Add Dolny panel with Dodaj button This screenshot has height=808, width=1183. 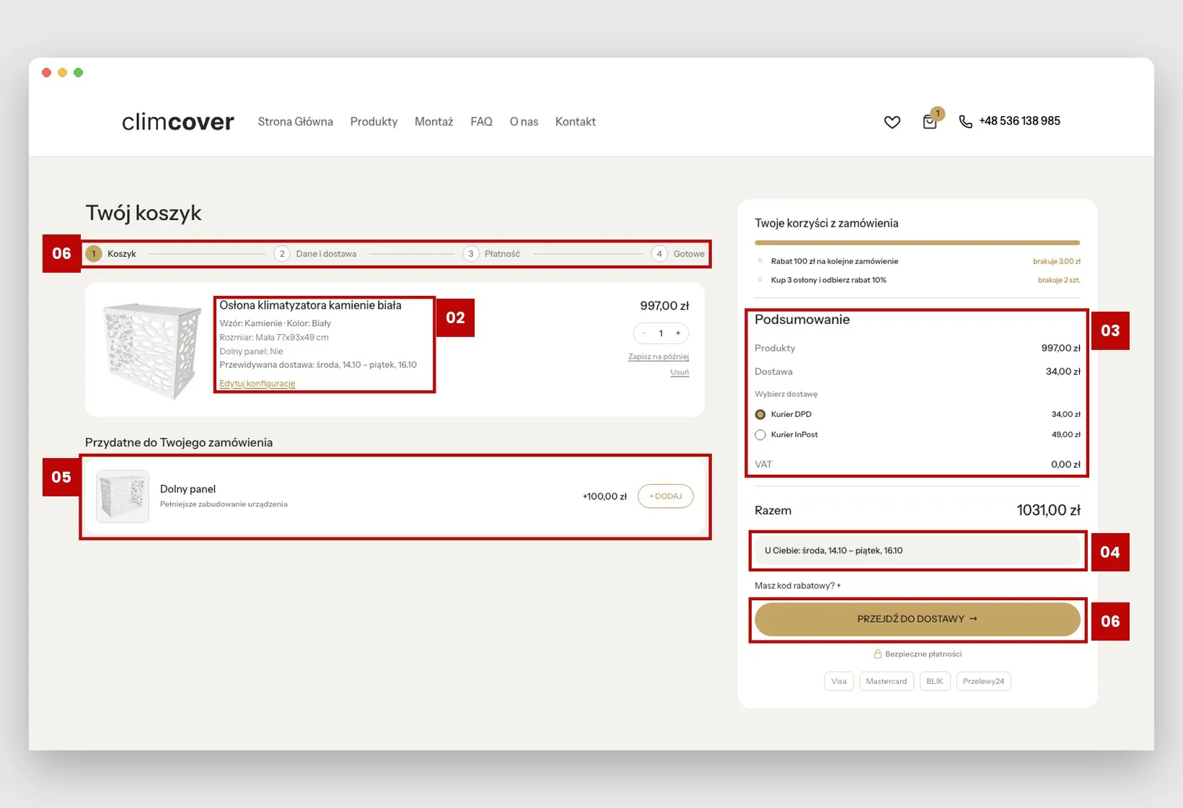(x=665, y=496)
